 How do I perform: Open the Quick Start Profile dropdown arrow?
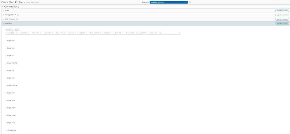coord(24,2)
